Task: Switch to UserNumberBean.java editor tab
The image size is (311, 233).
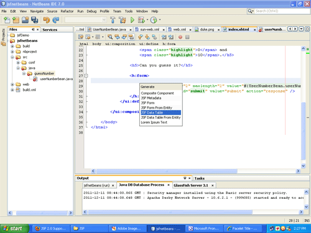Action: 109,29
